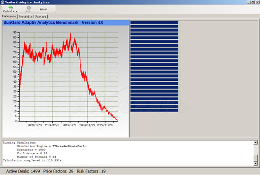Click the log scrollbar down arrow
This screenshot has width=260, height=175.
click(256, 164)
